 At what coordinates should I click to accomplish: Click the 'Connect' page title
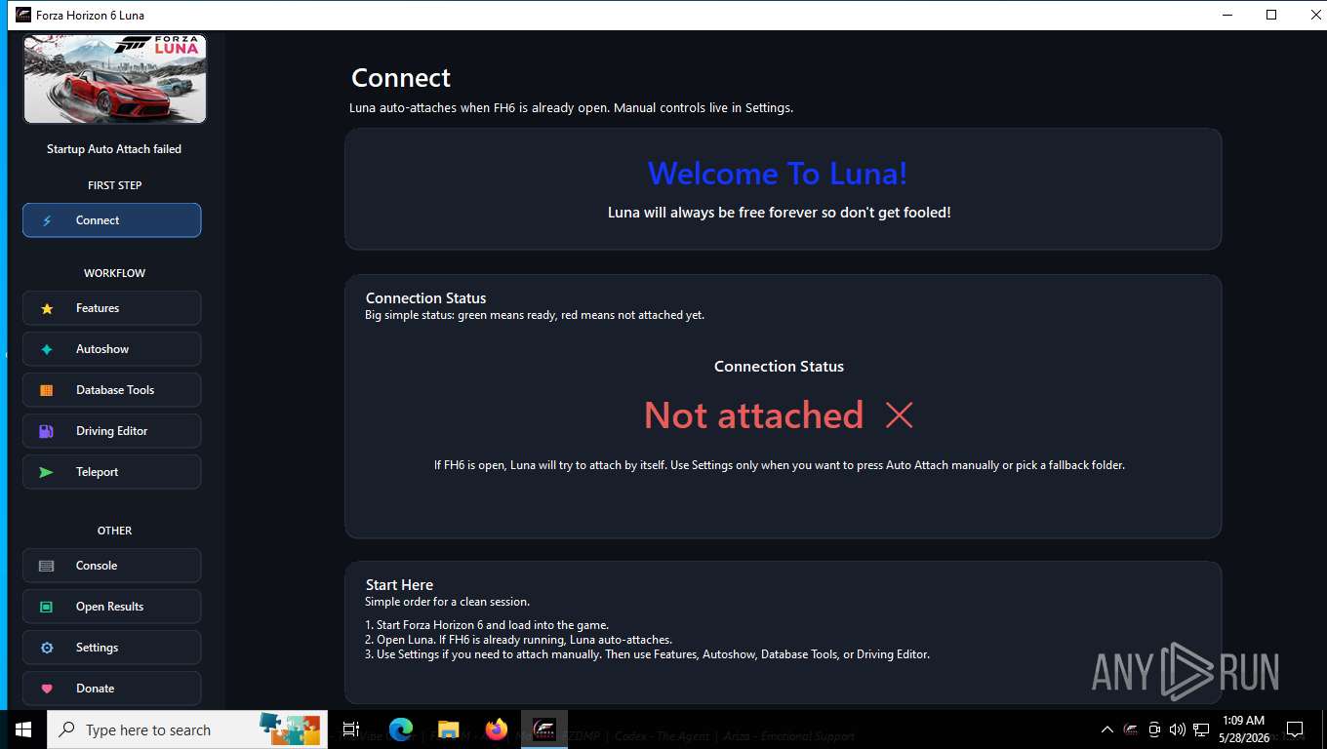(x=401, y=78)
